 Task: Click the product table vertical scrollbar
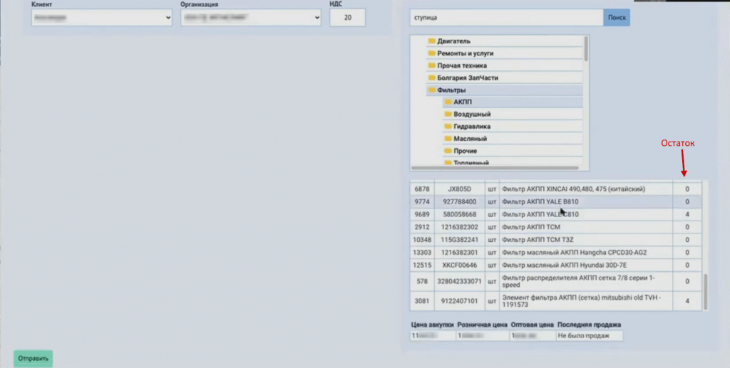(706, 290)
